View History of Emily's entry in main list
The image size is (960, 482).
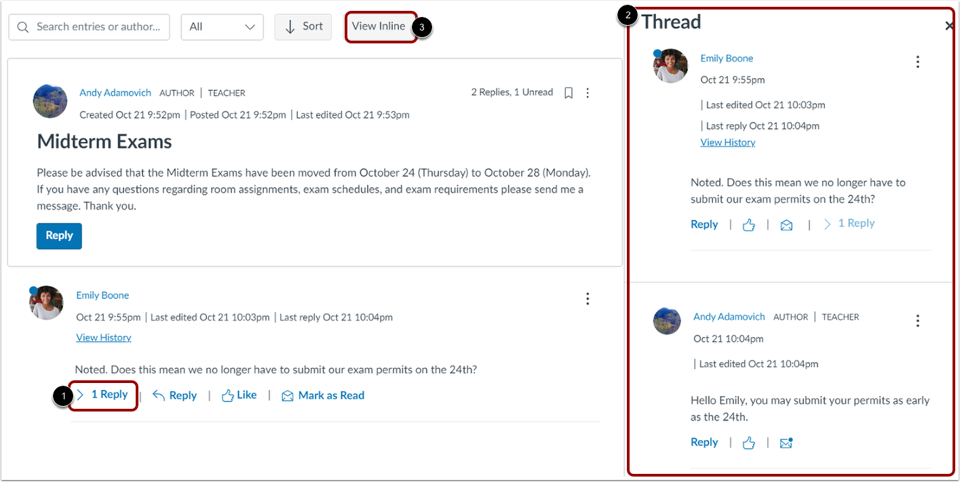[x=104, y=338]
